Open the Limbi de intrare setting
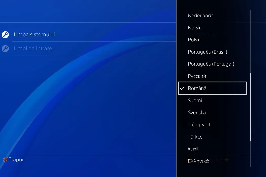 click(33, 48)
